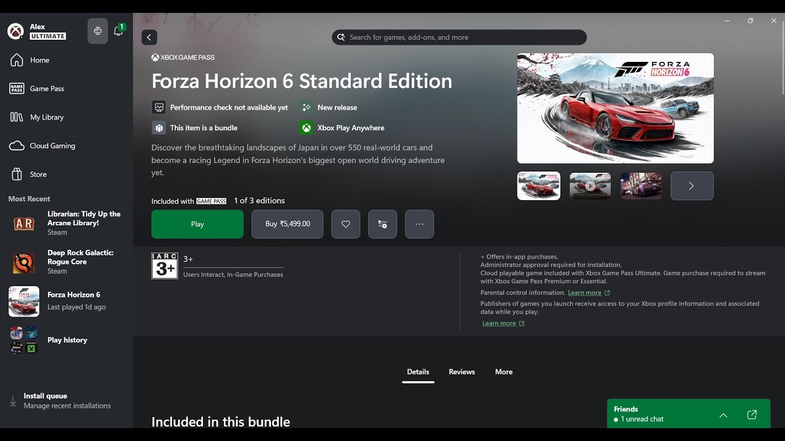Click the green Play button
The height and width of the screenshot is (441, 785).
point(197,224)
